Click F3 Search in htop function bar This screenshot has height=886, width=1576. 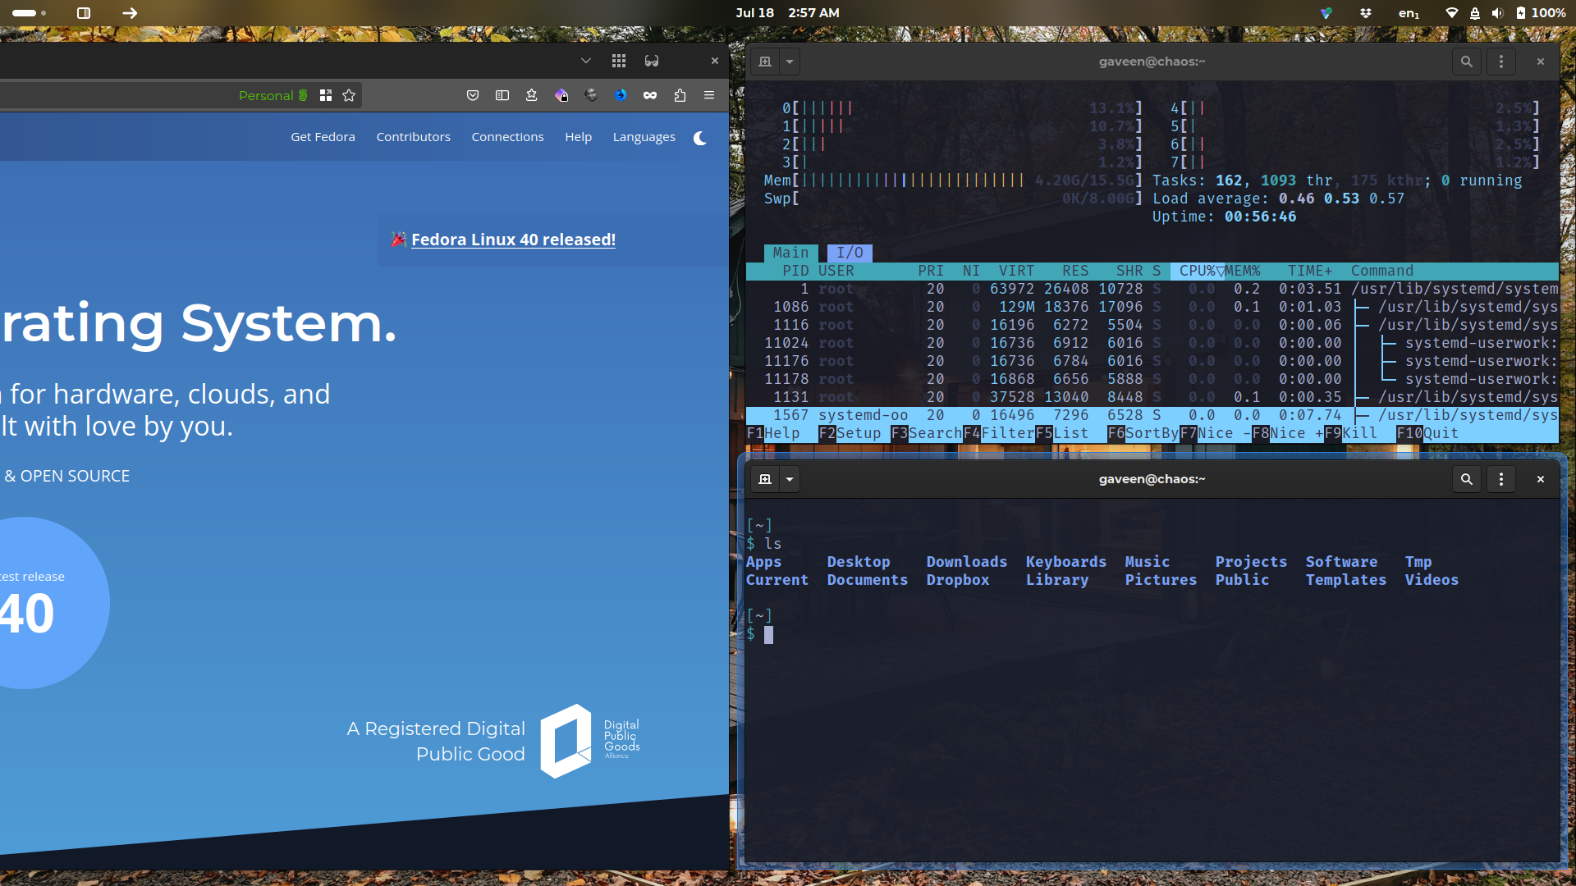click(927, 433)
